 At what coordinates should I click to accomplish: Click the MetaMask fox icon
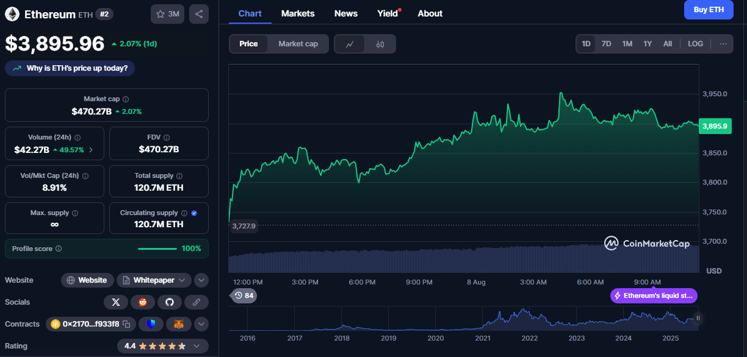179,324
